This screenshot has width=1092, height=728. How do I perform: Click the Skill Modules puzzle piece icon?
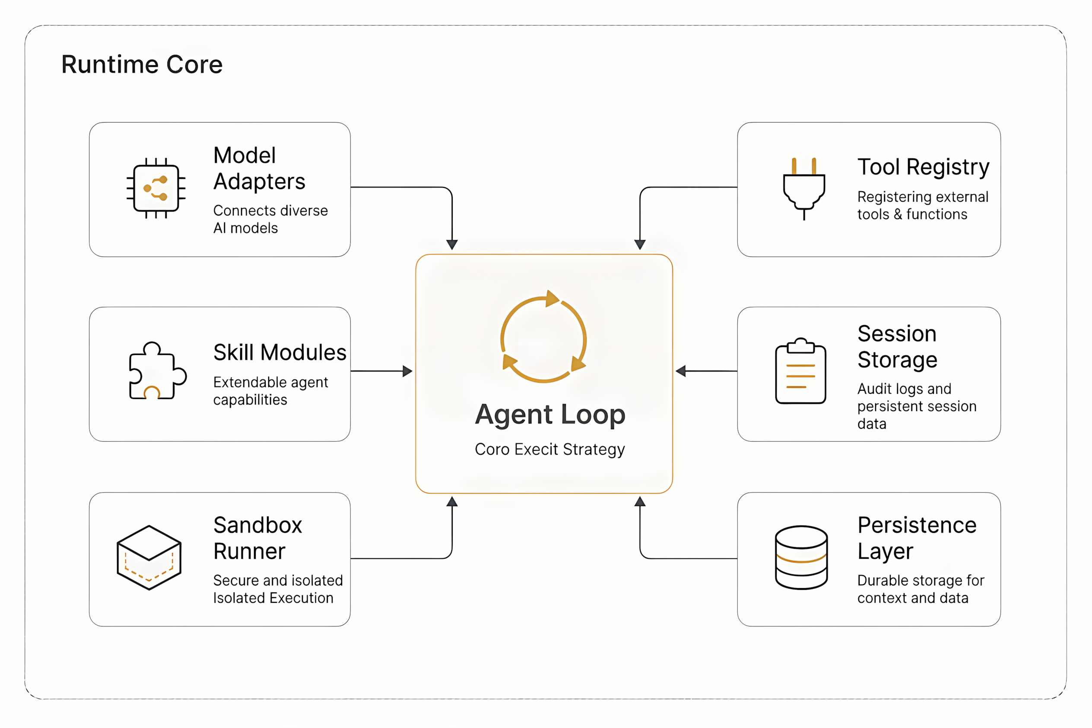158,370
